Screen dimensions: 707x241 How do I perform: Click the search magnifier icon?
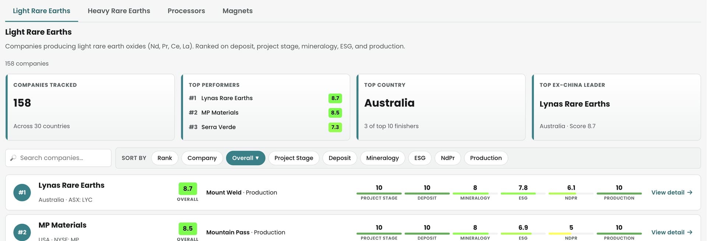click(x=13, y=158)
